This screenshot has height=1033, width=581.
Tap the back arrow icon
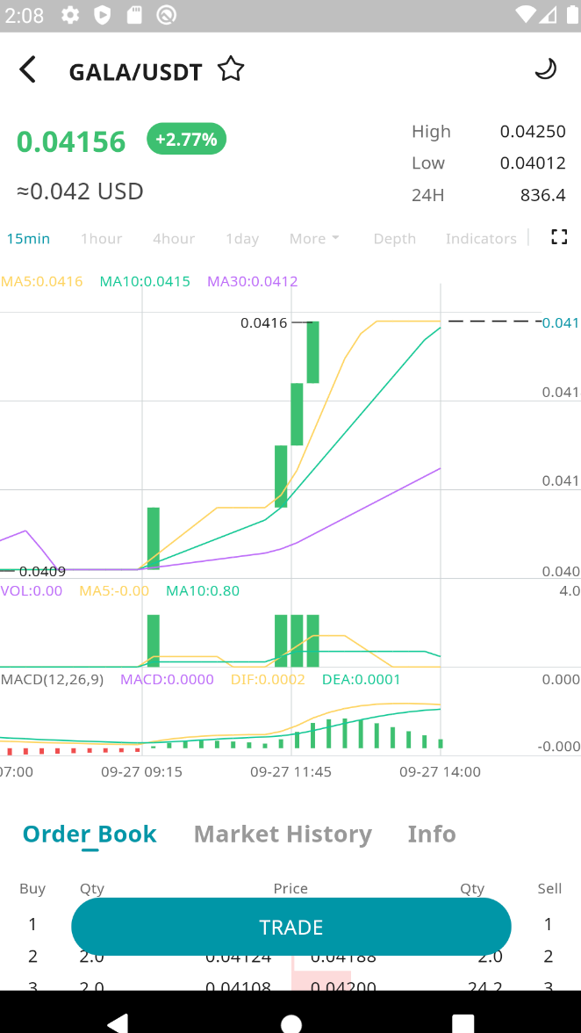coord(28,69)
